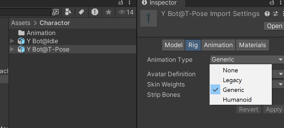The image size is (284, 128).
Task: Switch to the Materials tab
Action: [x=252, y=45]
